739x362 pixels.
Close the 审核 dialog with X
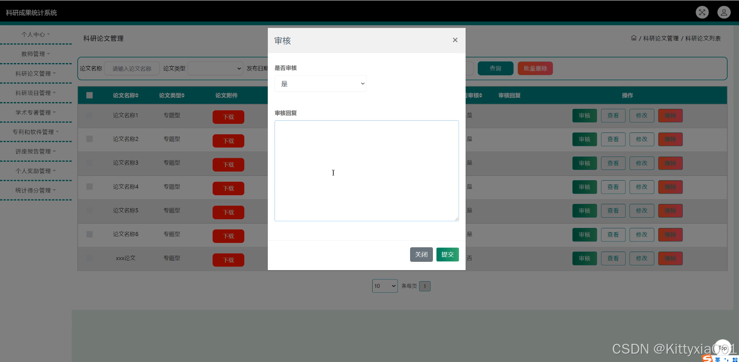[455, 40]
